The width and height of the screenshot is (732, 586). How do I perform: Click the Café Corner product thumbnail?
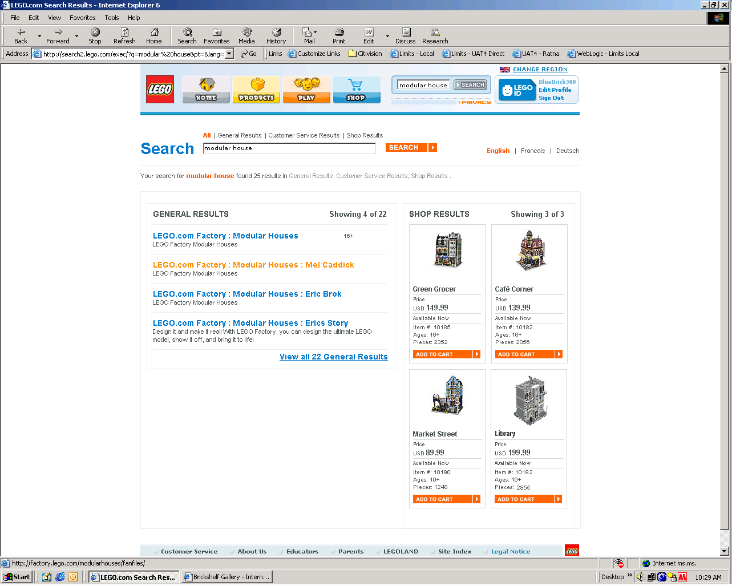pos(530,251)
